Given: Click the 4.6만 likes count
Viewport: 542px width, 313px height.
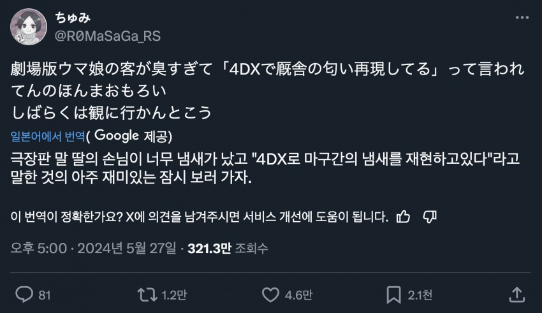Looking at the screenshot, I should tap(298, 295).
